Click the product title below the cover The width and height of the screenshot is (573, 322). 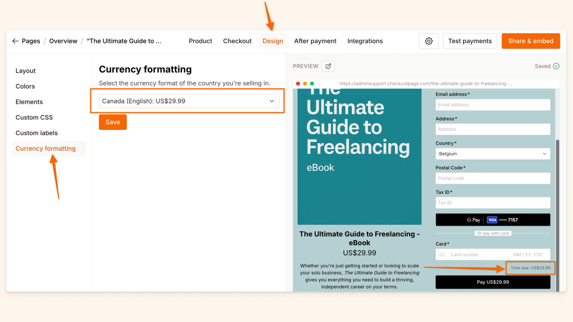pos(359,238)
